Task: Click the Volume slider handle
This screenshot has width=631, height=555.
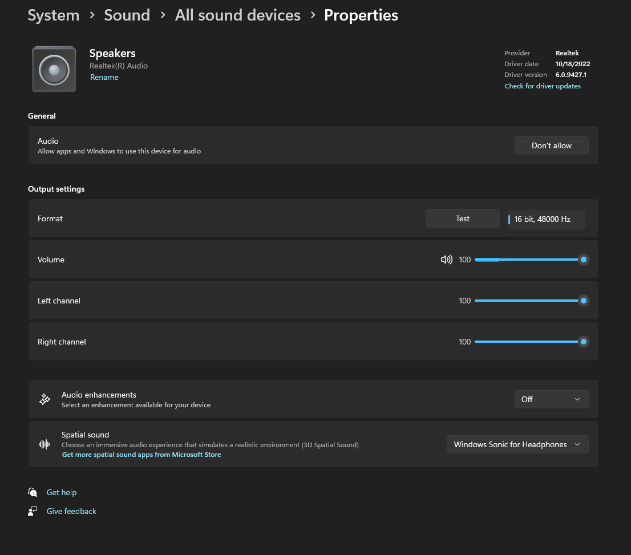Action: coord(583,260)
